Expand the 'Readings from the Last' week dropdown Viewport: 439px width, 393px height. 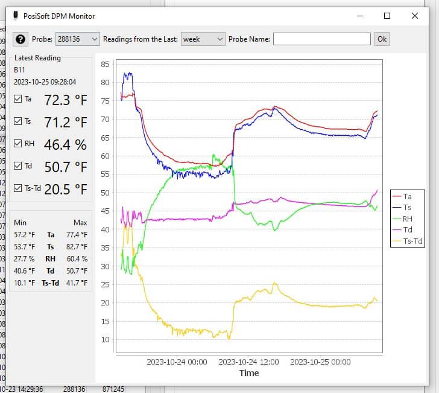pos(203,39)
